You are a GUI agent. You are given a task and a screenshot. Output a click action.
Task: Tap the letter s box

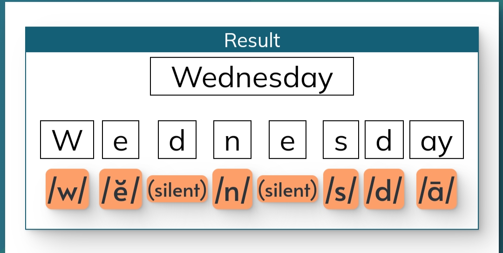pos(340,140)
